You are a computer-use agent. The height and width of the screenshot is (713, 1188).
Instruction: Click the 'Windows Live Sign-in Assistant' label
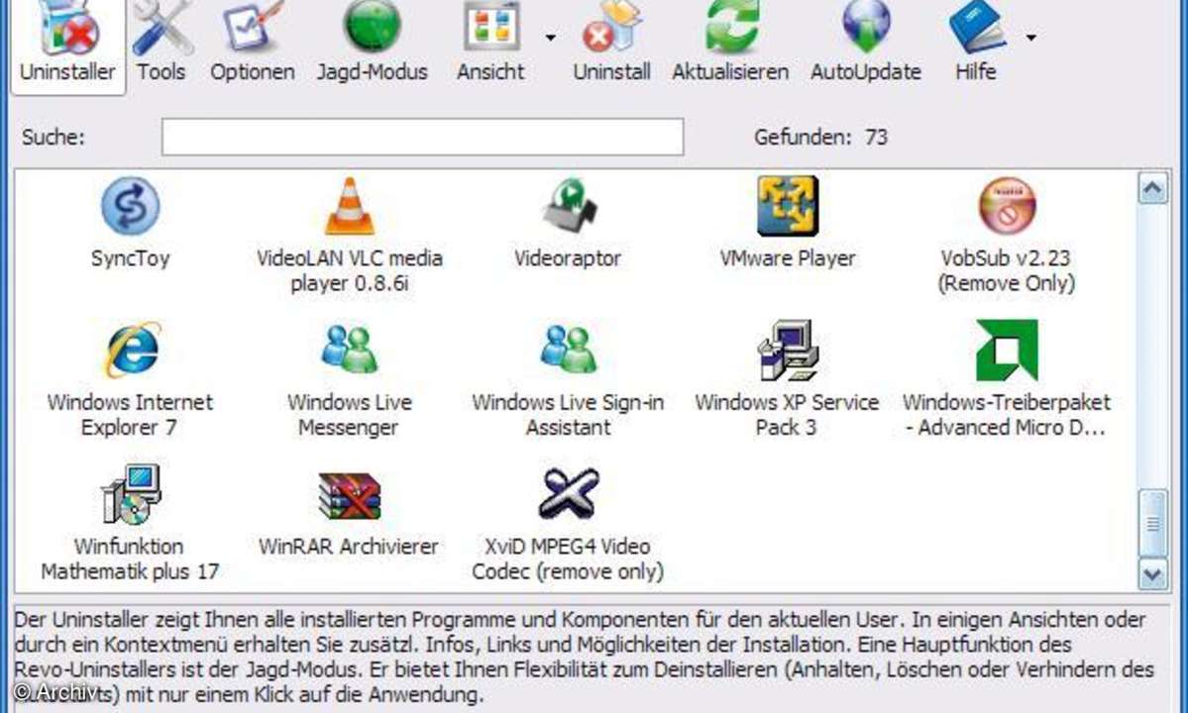568,415
